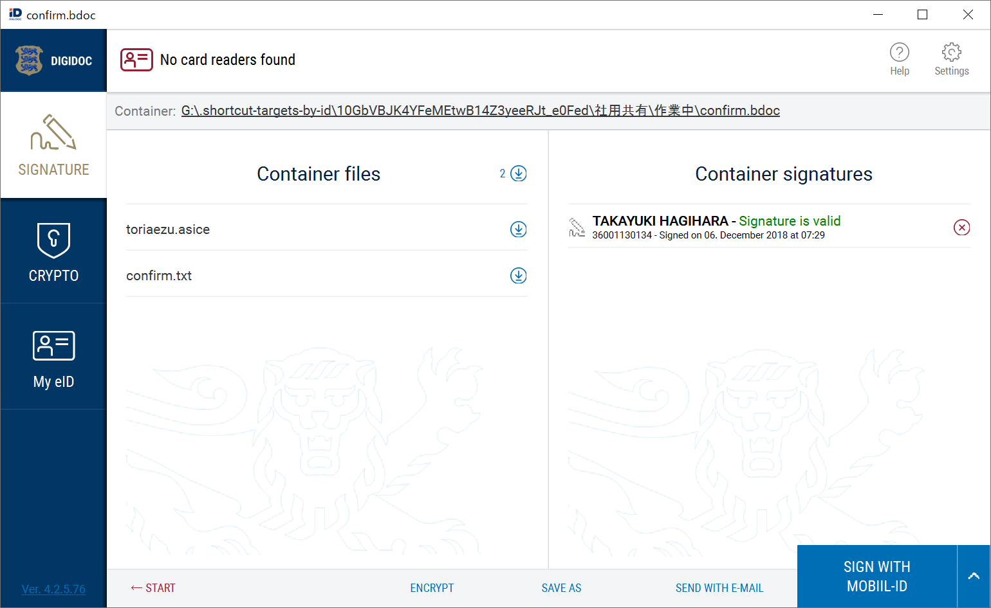991x608 pixels.
Task: Open the My eID tab
Action: pyautogui.click(x=53, y=357)
